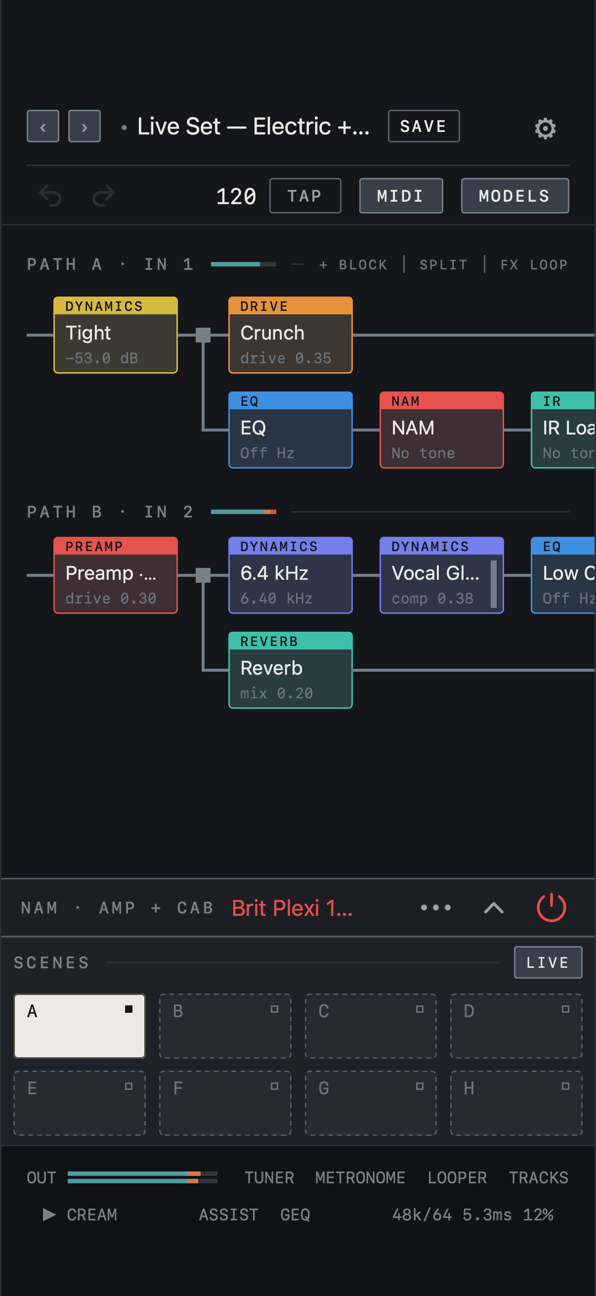Select the EQ block in Path A

coord(290,430)
